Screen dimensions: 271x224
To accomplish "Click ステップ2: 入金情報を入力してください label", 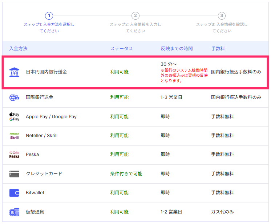I will [x=135, y=28].
